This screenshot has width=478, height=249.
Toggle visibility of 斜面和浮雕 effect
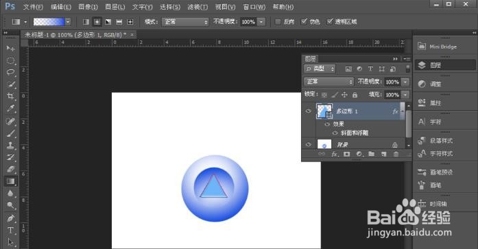coord(335,133)
